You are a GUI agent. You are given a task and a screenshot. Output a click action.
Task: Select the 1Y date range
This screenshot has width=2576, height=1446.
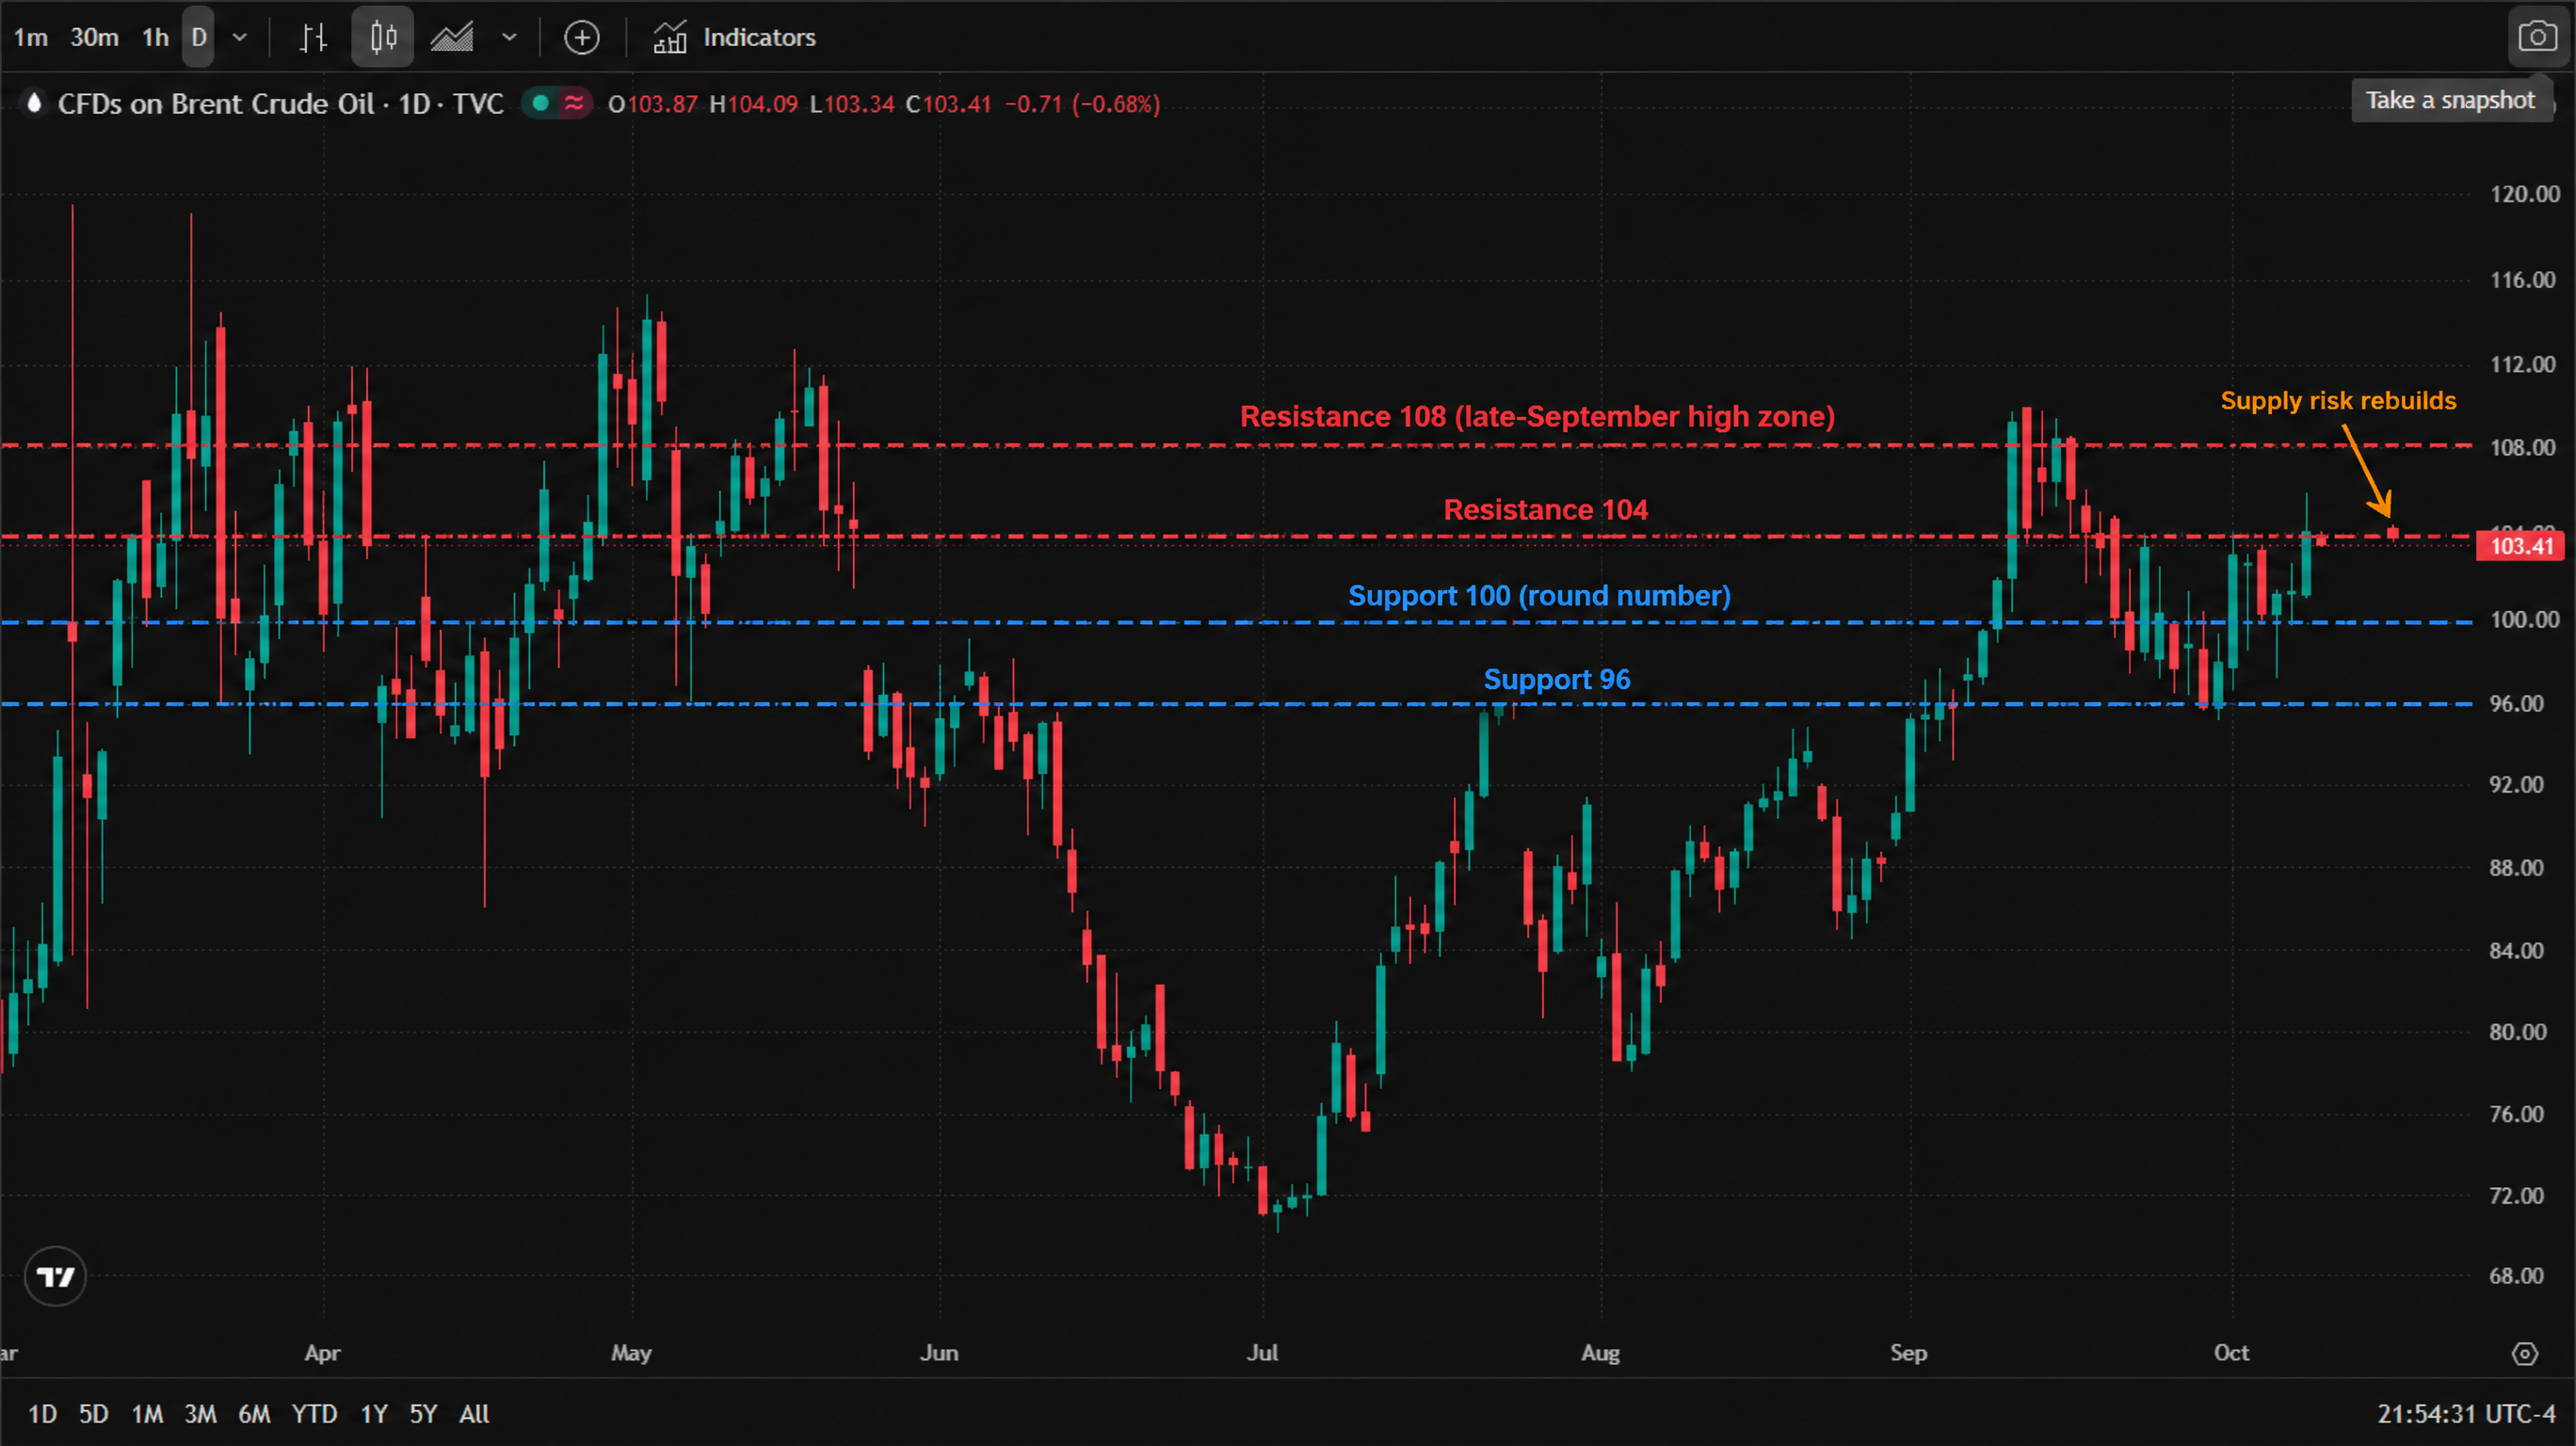click(374, 1414)
